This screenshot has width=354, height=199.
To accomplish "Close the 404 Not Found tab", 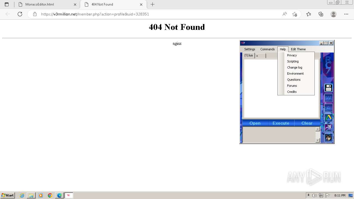I will (x=141, y=4).
